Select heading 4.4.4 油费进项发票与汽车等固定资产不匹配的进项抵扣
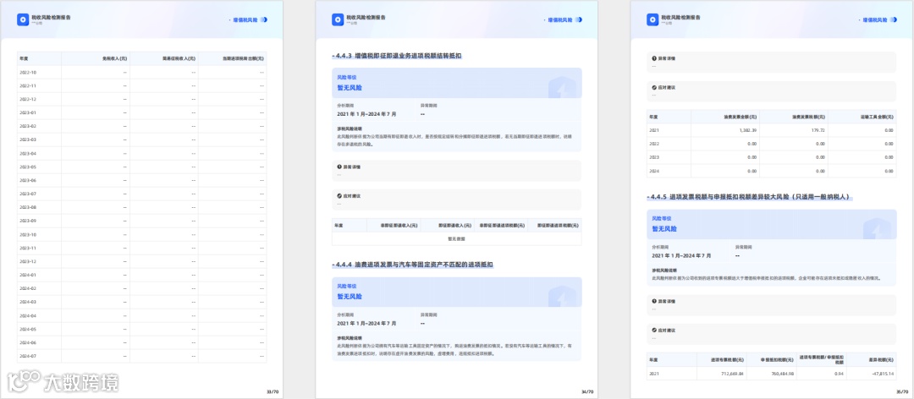914x399 pixels. click(x=413, y=265)
